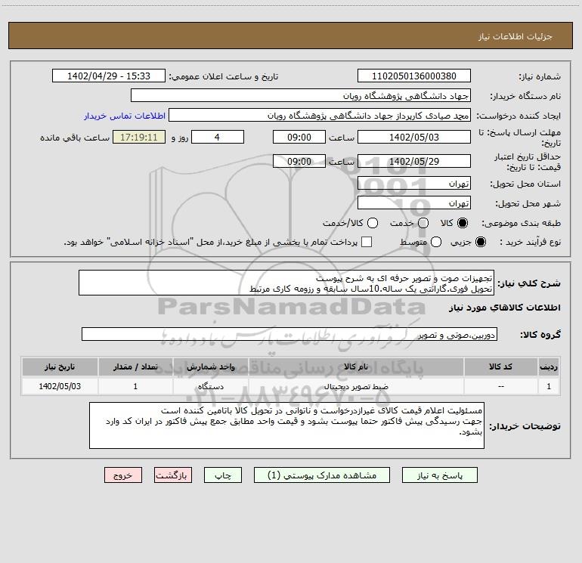Click the response deadline date 1402/05/03 field
The height and width of the screenshot is (563, 582).
point(414,137)
